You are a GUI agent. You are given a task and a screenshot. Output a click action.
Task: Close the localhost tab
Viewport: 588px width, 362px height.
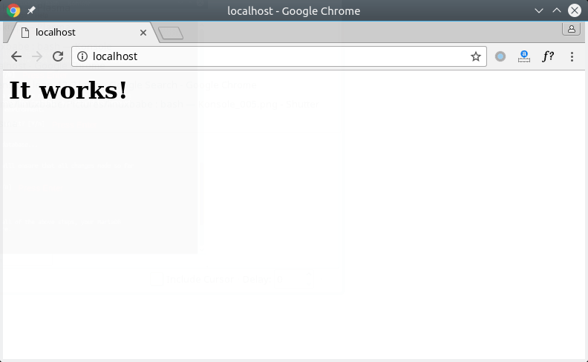[143, 33]
